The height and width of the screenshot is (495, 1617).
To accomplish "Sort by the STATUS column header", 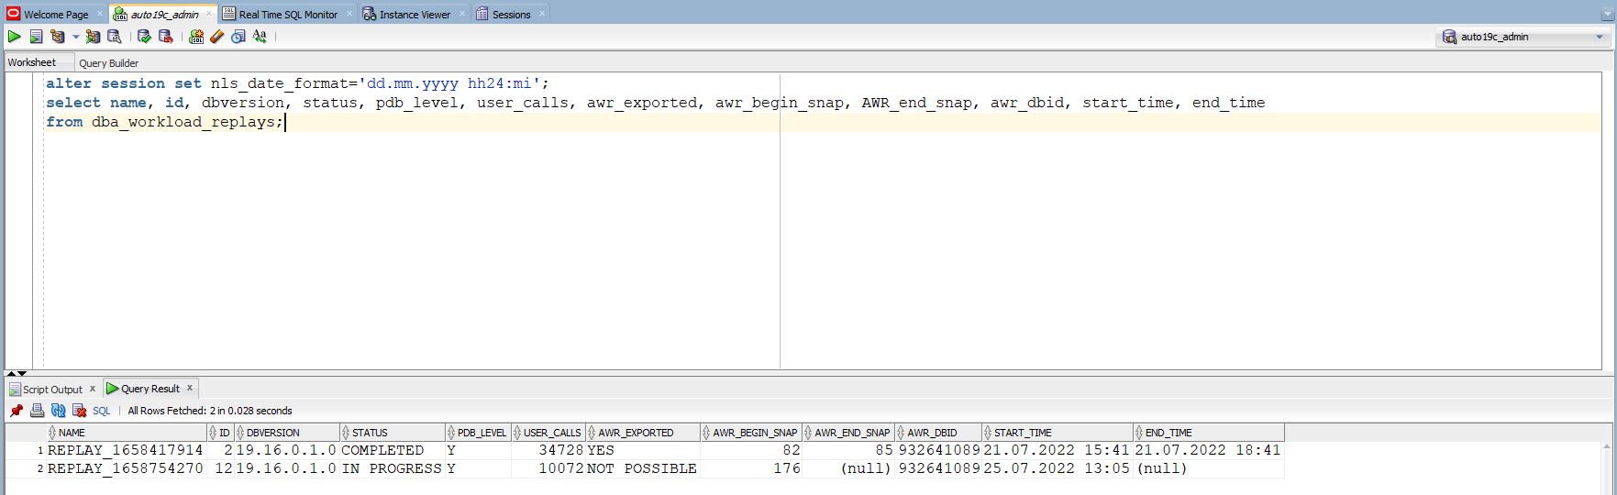I will click(393, 433).
